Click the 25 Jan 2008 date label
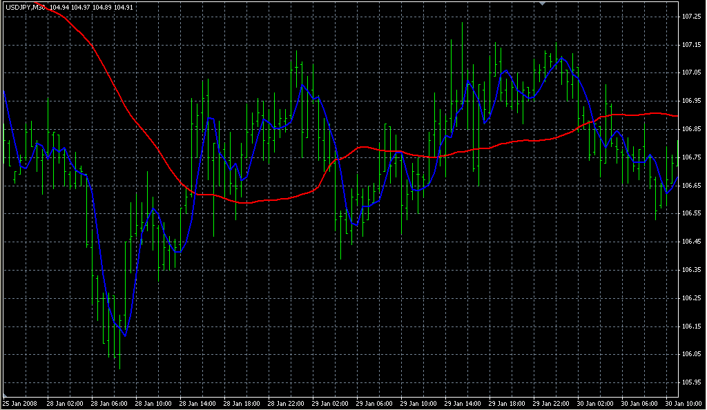This screenshot has height=410, width=707. [x=20, y=403]
